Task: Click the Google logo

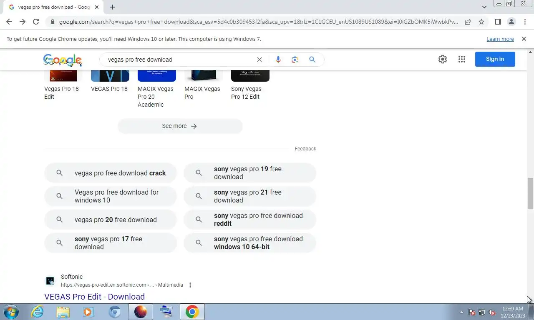Action: (x=63, y=60)
